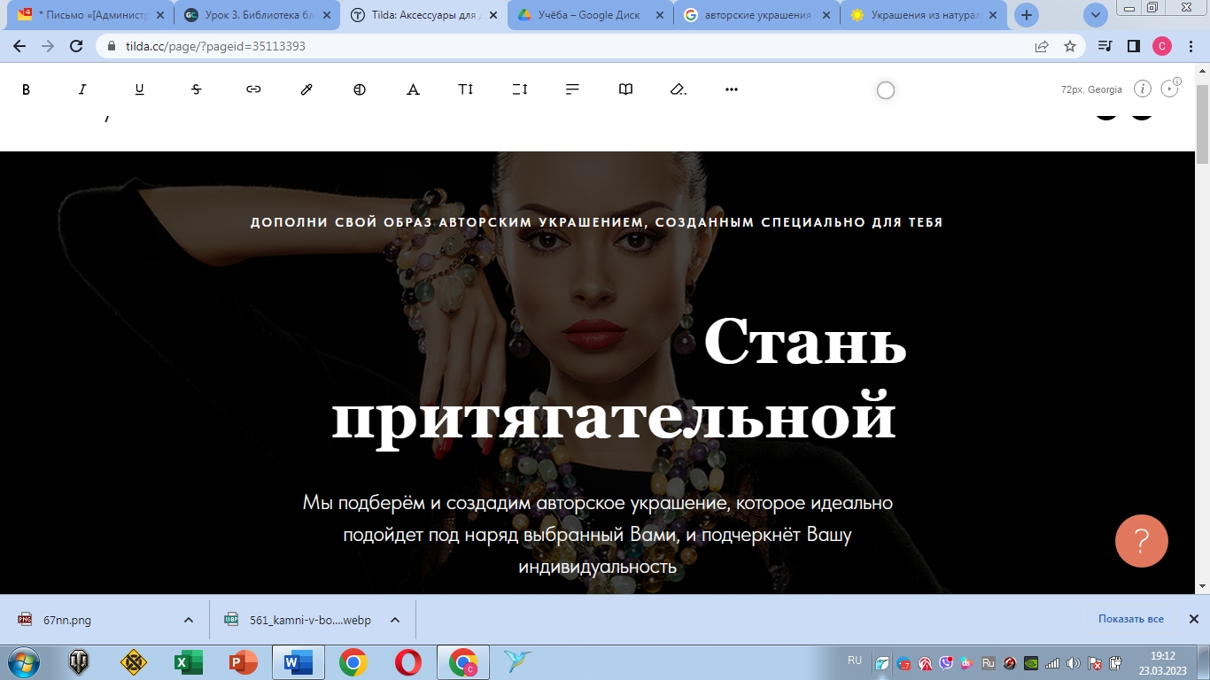Open the Chrome profile avatar menu
Viewport: 1210px width, 680px height.
point(1162,46)
